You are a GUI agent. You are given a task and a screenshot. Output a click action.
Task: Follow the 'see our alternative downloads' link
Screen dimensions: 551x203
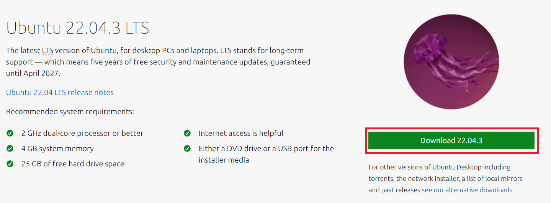click(467, 190)
